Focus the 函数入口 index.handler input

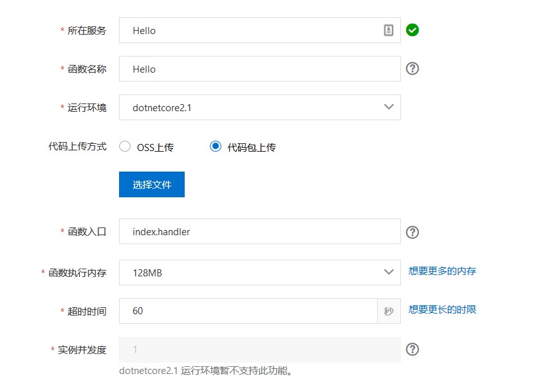coord(260,231)
